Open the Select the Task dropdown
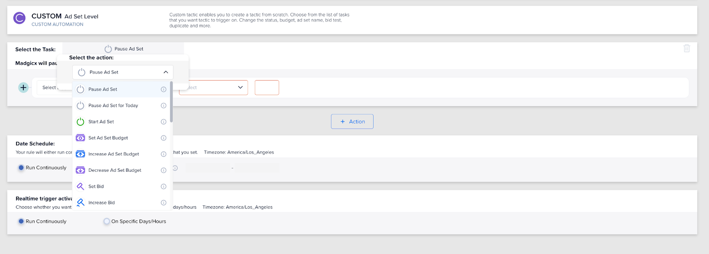 click(x=123, y=49)
